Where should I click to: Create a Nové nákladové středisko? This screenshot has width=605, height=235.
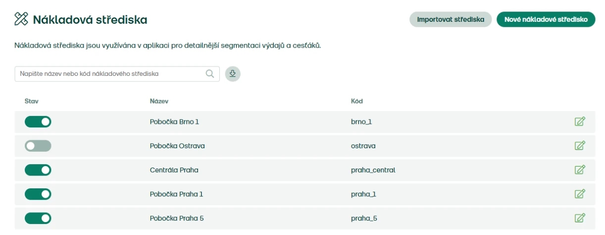(x=546, y=19)
